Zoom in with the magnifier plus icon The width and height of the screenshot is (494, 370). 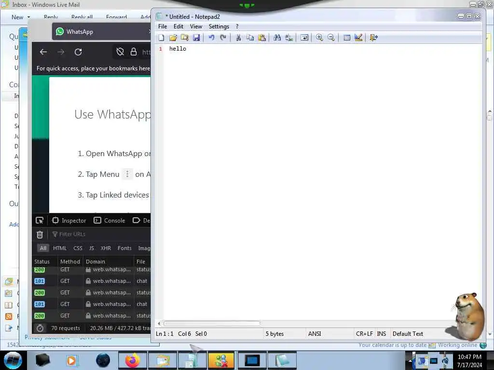(x=319, y=38)
